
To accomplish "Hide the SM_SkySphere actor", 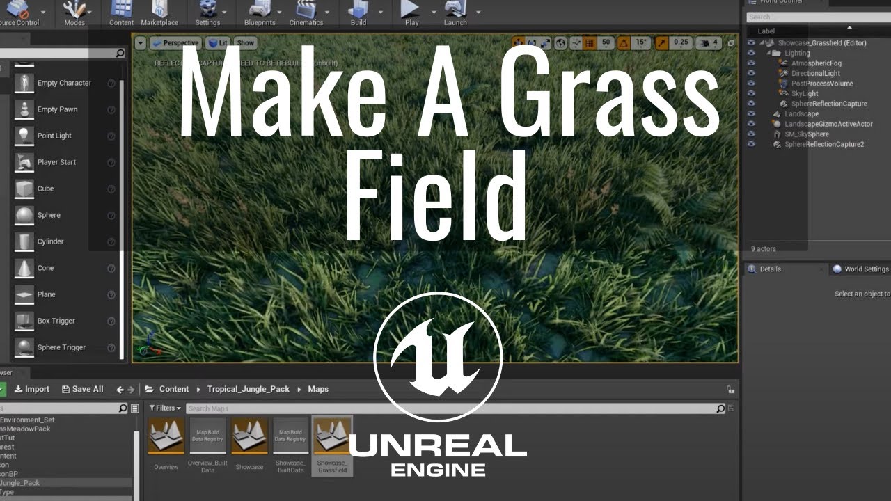I will coord(751,134).
